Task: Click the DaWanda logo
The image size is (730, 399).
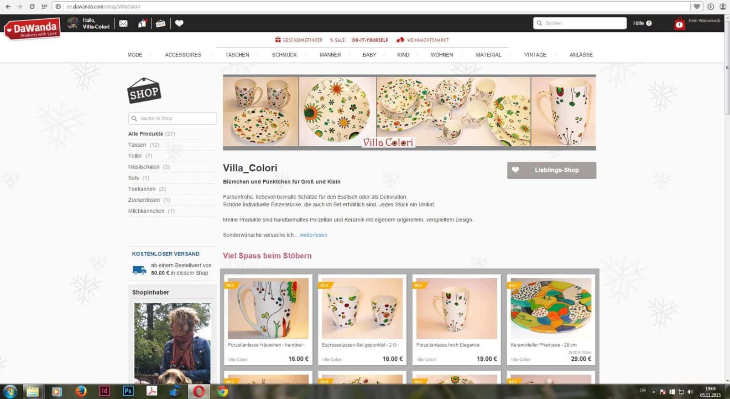Action: click(32, 29)
